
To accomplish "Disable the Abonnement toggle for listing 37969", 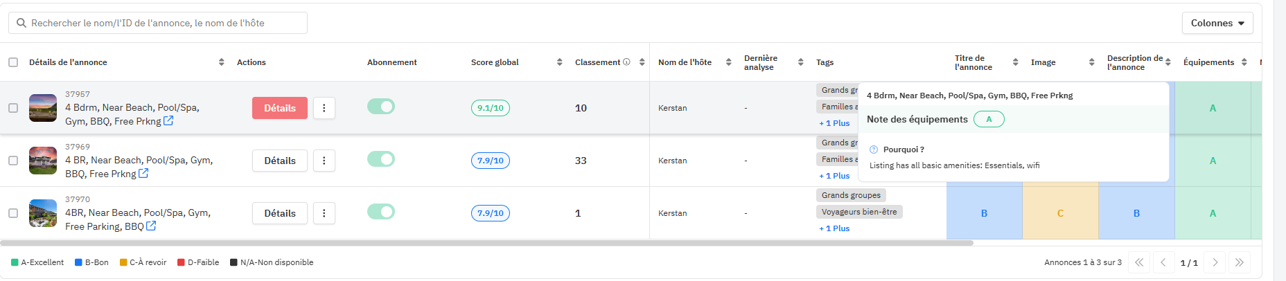I will [x=381, y=159].
